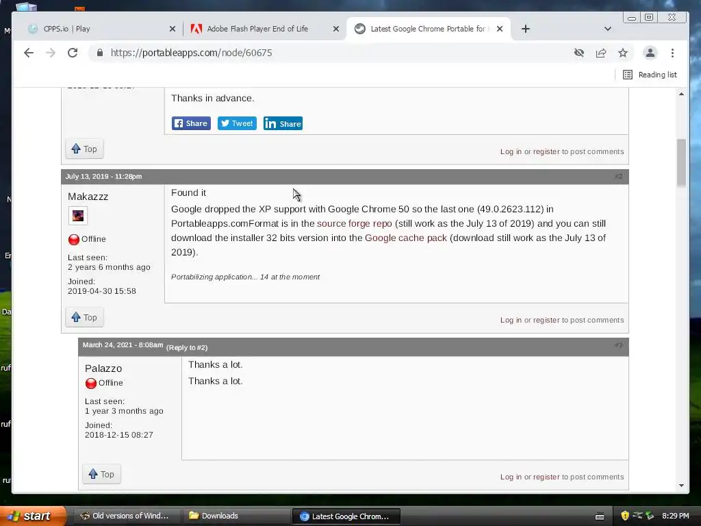The width and height of the screenshot is (701, 526).
Task: Click the share page icon
Action: [601, 53]
